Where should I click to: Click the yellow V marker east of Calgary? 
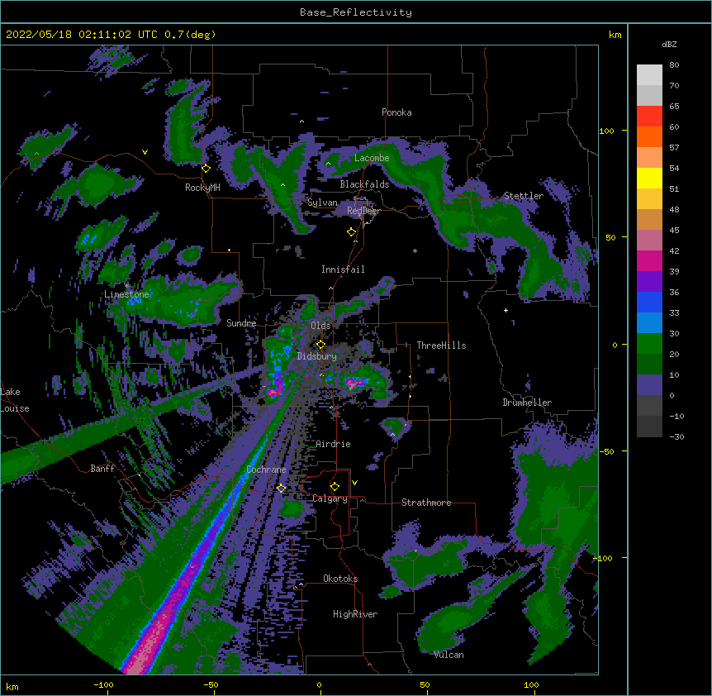354,483
